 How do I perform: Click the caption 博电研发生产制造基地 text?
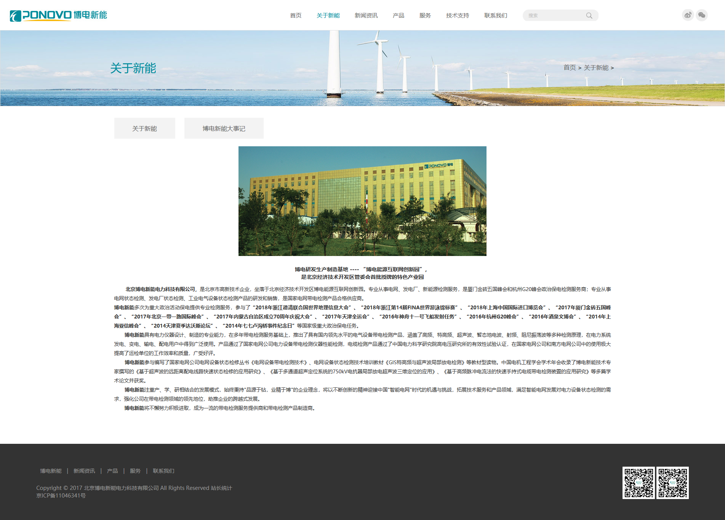(x=322, y=269)
